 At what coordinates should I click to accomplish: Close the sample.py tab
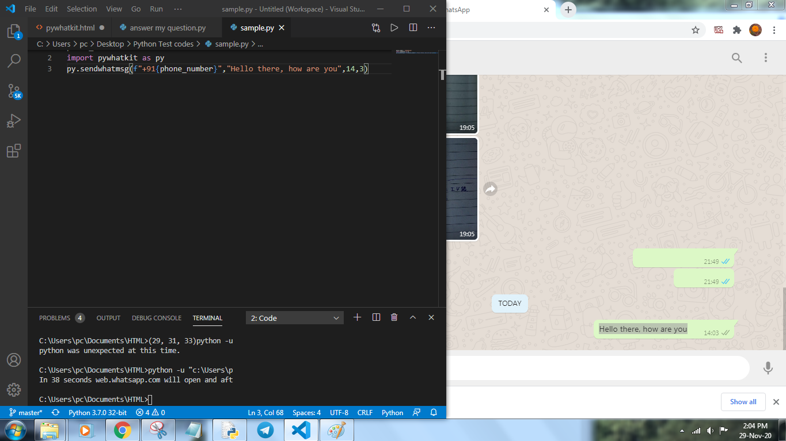[x=282, y=28]
